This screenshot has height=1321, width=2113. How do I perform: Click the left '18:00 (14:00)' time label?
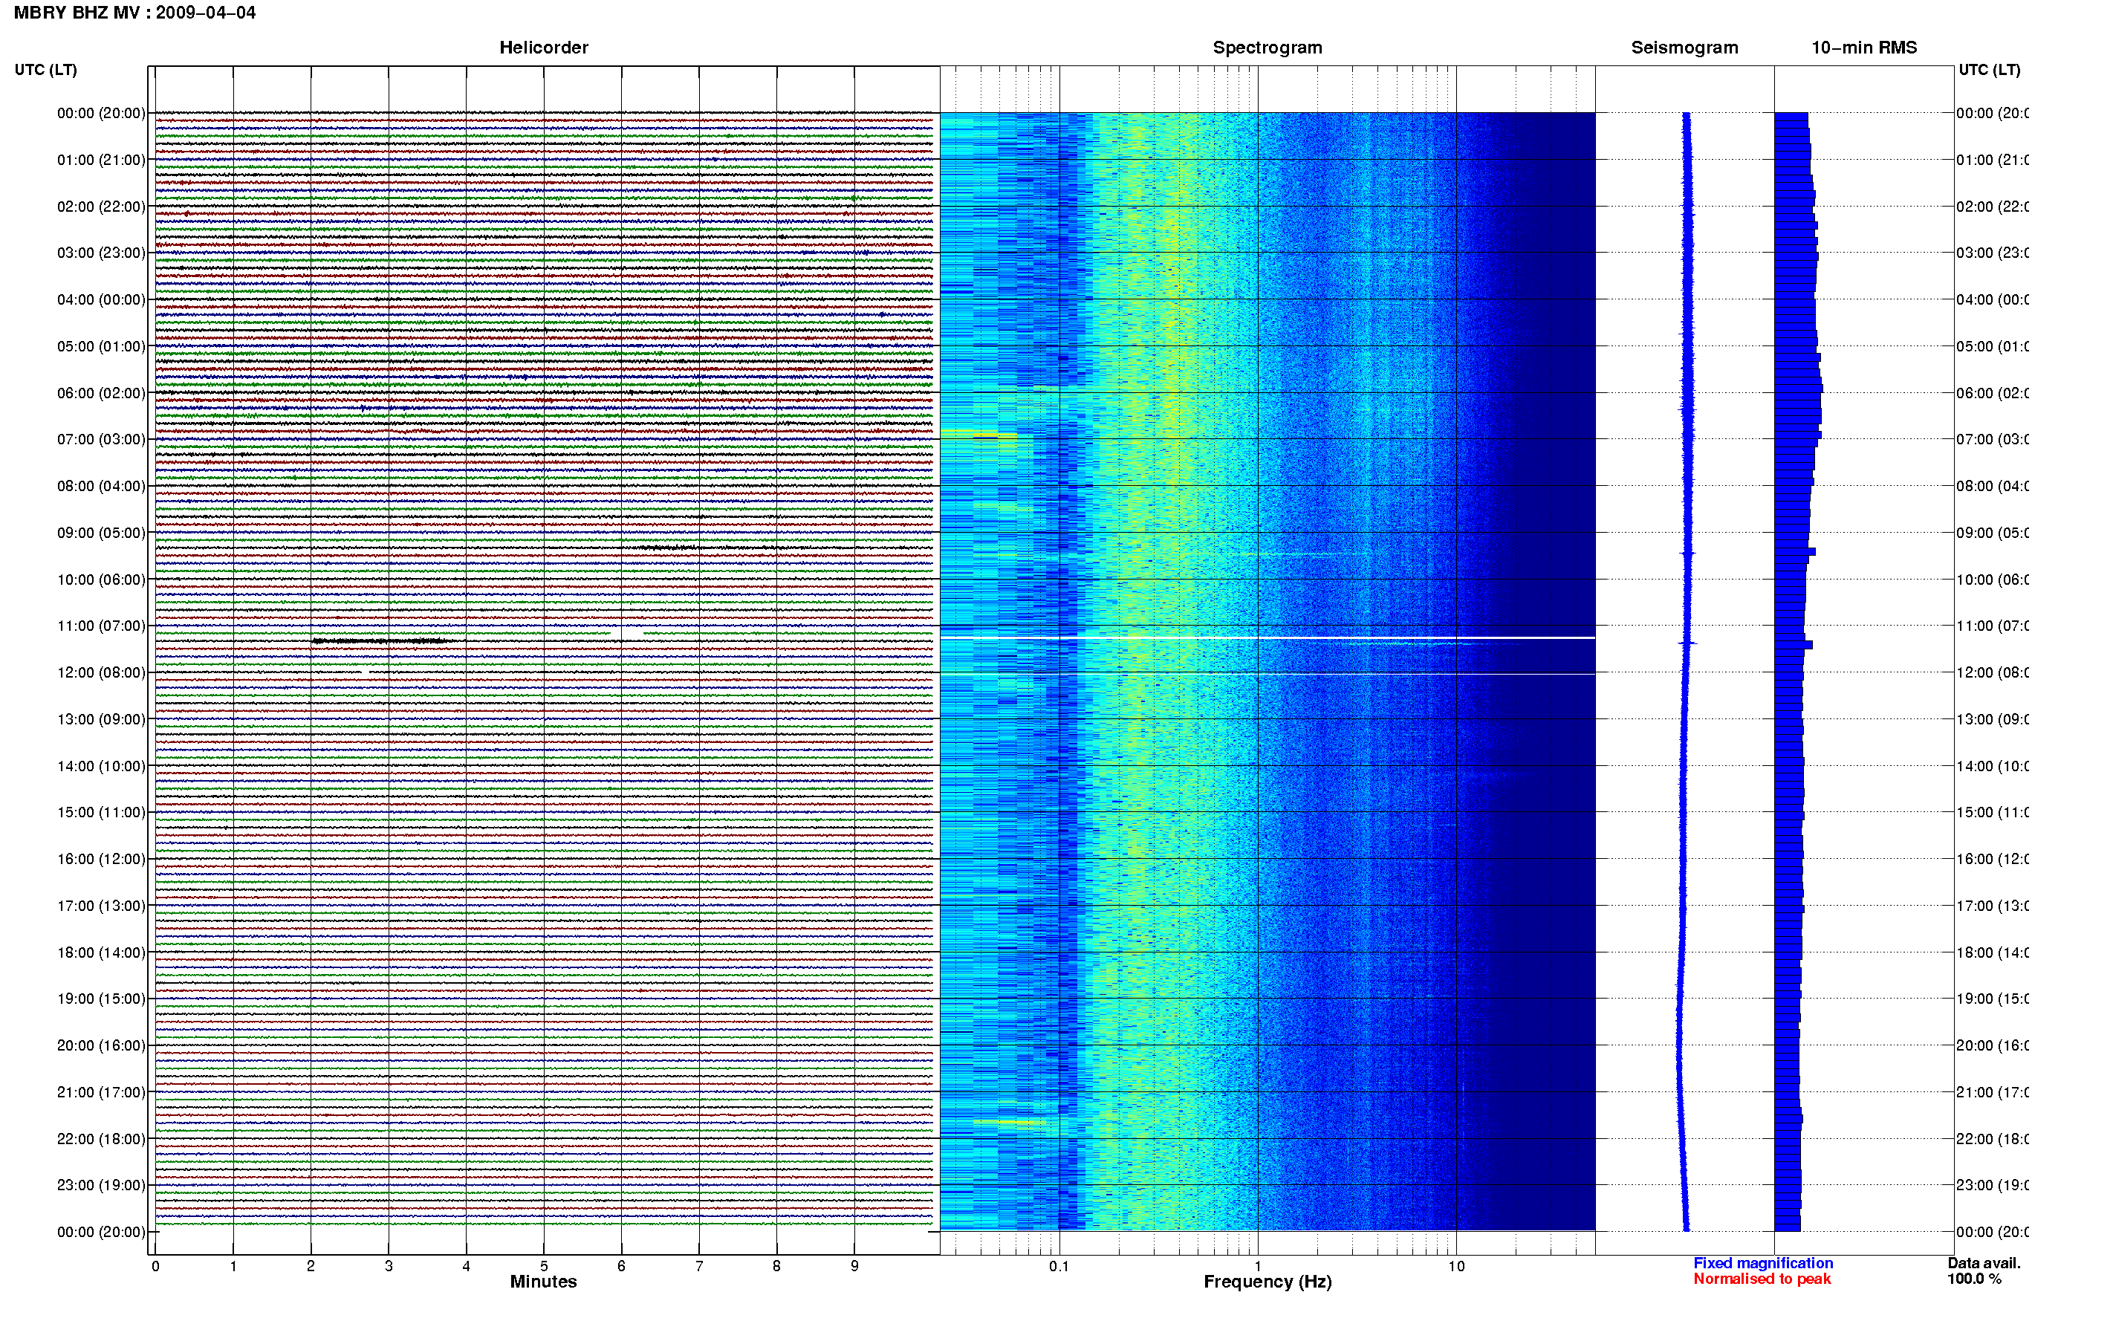[101, 952]
